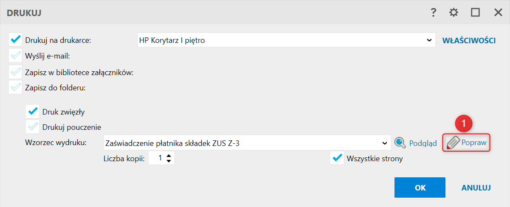Enable Wyślij e-mail checkbox
This screenshot has height=207, width=510.
[15, 56]
